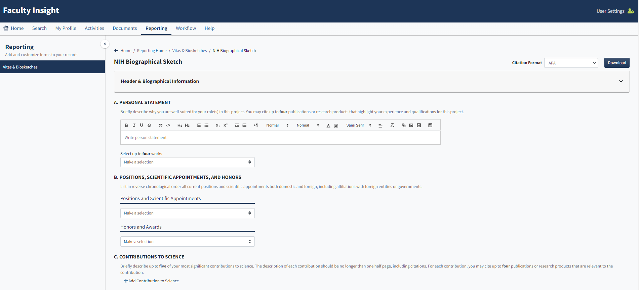Viewport: 639px width, 290px height.
Task: Open the text background color picker
Action: click(336, 125)
